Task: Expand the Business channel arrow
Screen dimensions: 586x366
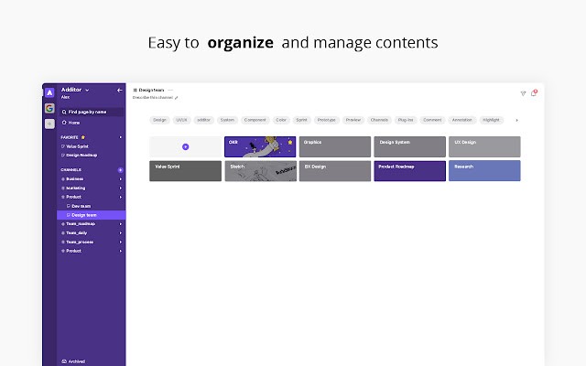Action: click(120, 179)
